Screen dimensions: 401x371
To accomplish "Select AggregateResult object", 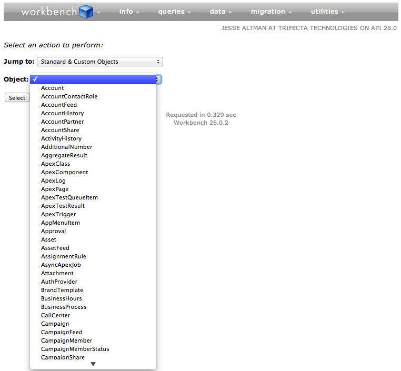I will (x=93, y=155).
